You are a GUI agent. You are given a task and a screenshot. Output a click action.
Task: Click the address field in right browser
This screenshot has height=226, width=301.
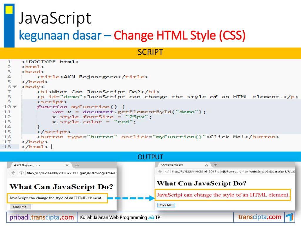pos(233,172)
